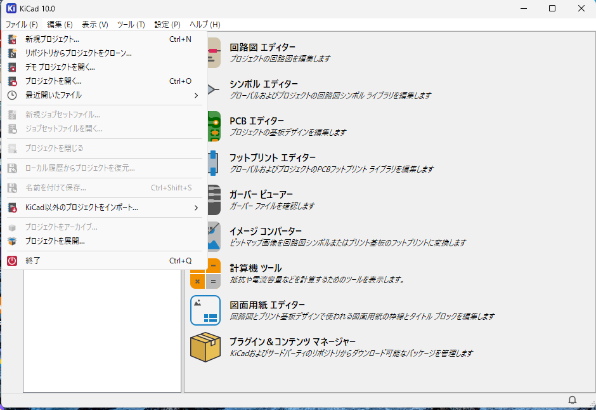Click description ガーバー ファイルを確認します
This screenshot has width=596, height=410.
tap(272, 206)
